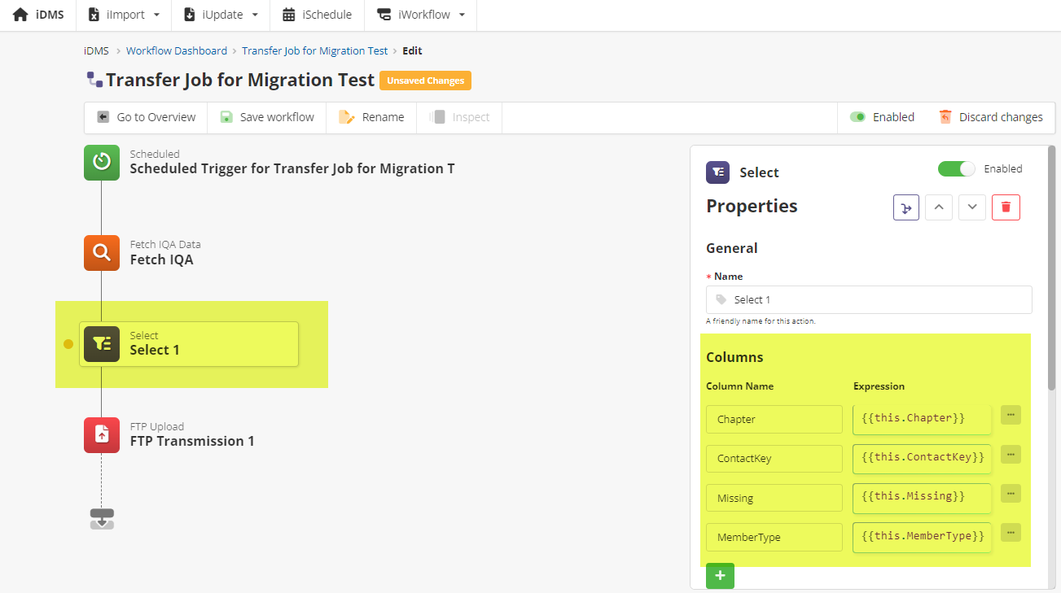Toggle the workflow Enabled switch in toolbar
1061x593 pixels.
click(857, 117)
